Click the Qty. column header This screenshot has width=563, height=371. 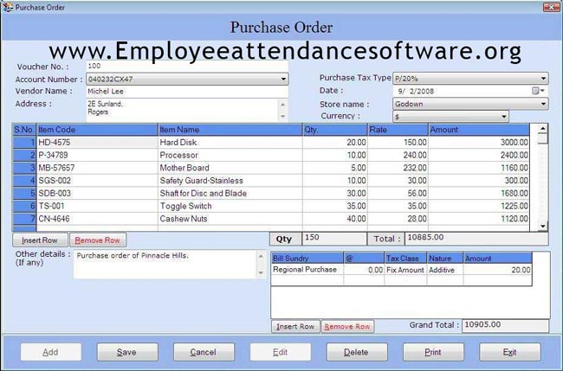335,130
